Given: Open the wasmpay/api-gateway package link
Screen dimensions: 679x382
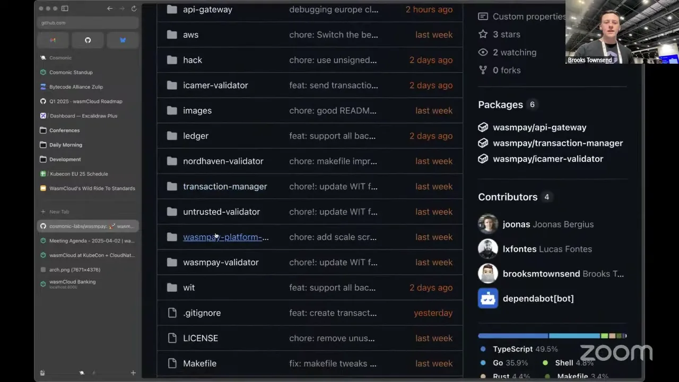Looking at the screenshot, I should pos(539,127).
